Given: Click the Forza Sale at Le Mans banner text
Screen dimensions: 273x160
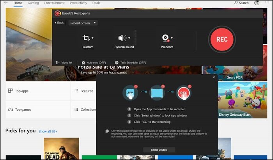Looking at the screenshot, I should click(104, 67).
